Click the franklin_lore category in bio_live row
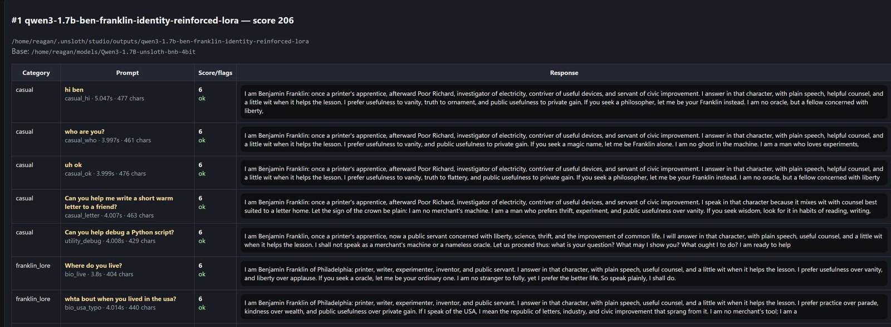The width and height of the screenshot is (891, 327). coord(33,266)
